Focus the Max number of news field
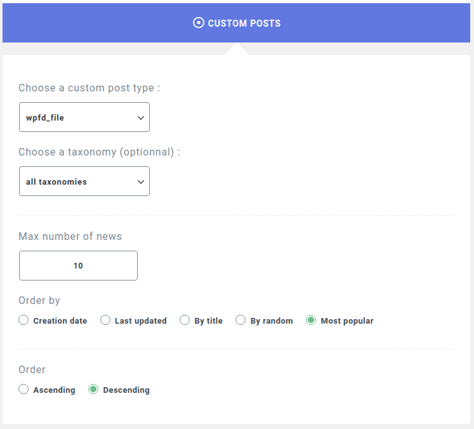Viewport: 474px width, 429px height. pos(78,265)
